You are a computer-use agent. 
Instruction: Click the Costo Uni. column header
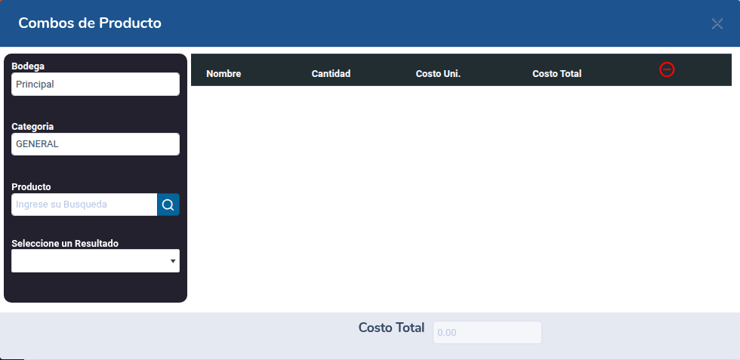click(x=438, y=74)
